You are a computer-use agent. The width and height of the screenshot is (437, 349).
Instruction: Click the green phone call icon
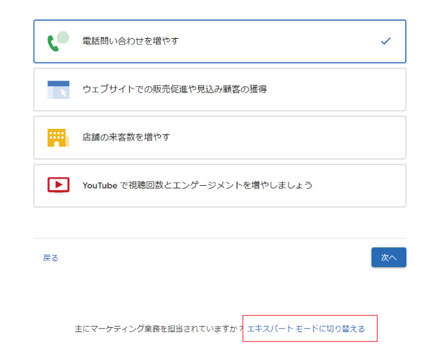(x=58, y=41)
